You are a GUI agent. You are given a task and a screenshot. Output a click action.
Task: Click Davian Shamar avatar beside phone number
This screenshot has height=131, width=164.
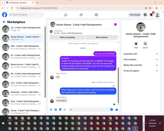tap(52, 101)
